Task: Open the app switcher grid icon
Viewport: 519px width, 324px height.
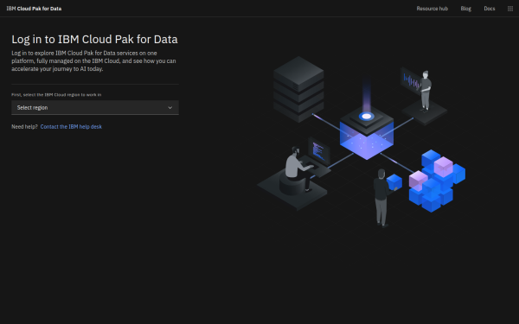Action: [x=510, y=9]
